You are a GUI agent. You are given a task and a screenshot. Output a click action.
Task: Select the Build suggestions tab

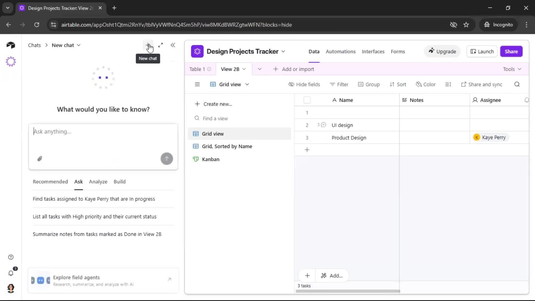tap(120, 181)
